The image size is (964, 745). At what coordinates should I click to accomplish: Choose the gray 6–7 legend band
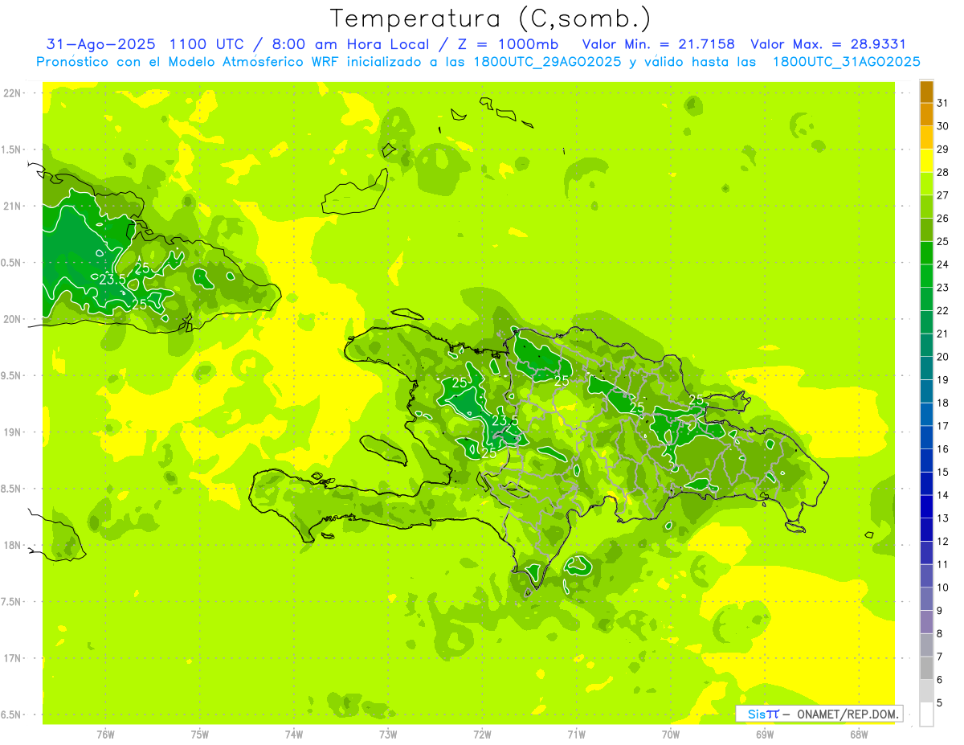(x=926, y=668)
